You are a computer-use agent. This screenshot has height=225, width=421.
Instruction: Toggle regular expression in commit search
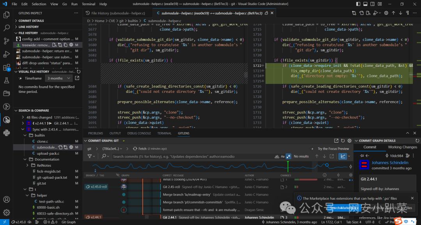[288, 157]
